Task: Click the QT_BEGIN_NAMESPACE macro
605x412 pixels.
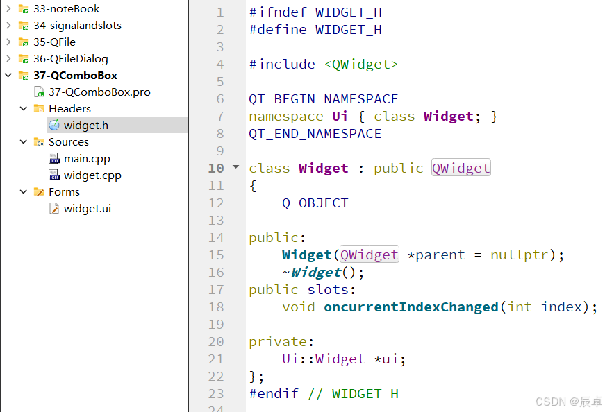Action: (x=323, y=99)
